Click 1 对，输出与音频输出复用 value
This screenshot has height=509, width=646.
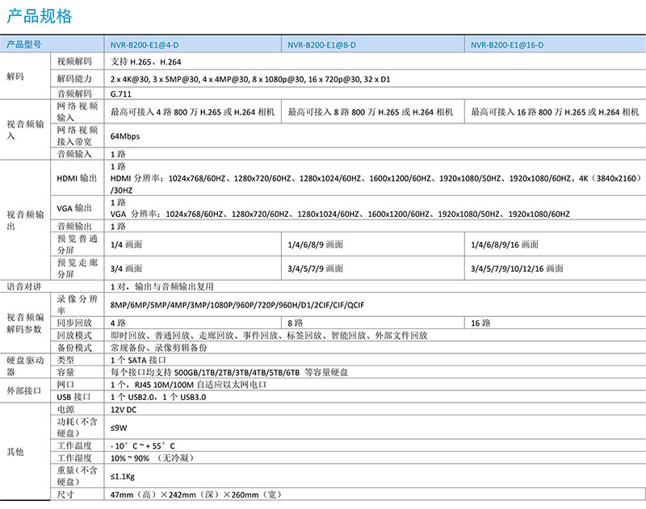pyautogui.click(x=162, y=286)
